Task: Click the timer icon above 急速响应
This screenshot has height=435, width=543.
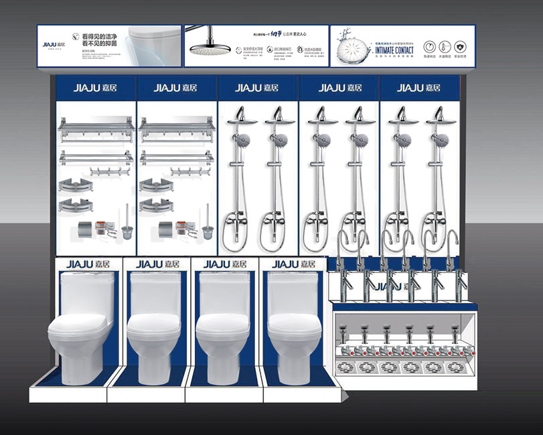Action: (429, 47)
